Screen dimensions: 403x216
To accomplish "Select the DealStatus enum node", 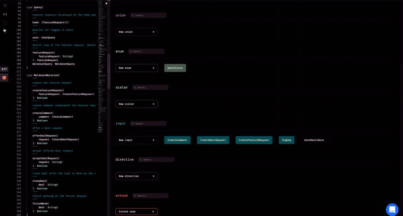I will [175, 68].
